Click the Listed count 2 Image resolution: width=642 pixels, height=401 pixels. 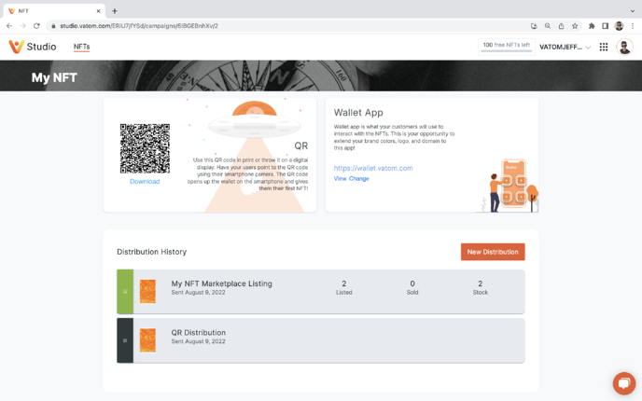click(344, 283)
